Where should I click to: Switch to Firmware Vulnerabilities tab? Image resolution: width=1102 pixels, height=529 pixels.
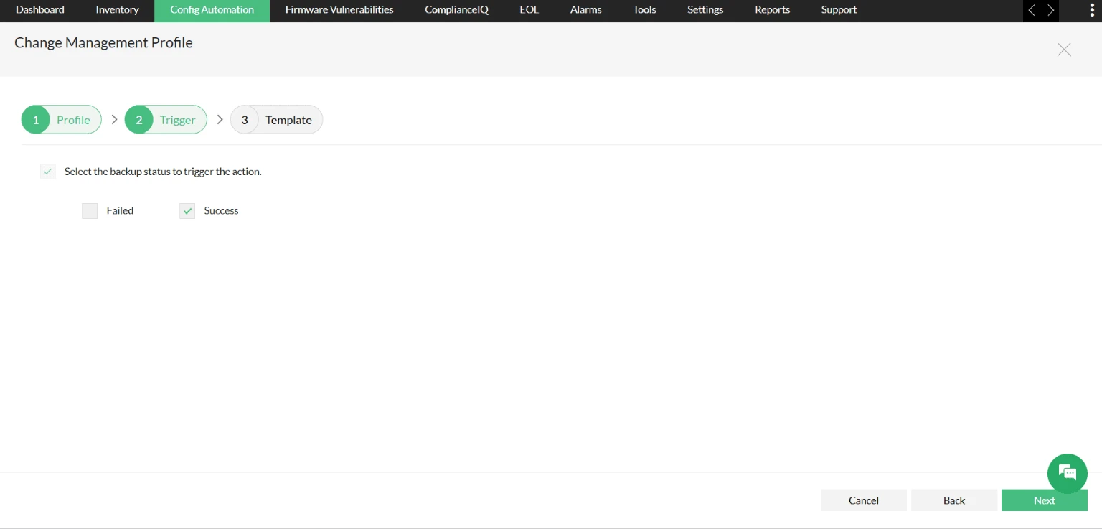coord(339,10)
